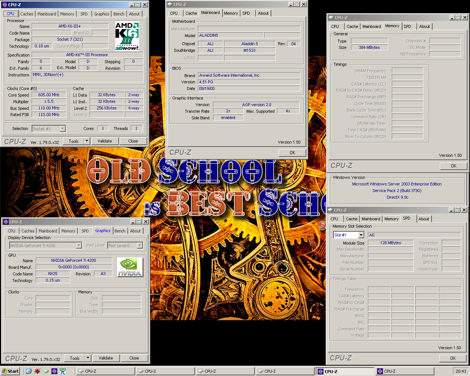Viewport: 470px width, 376px height.
Task: Open Cache tab in the Motherboard window
Action: click(x=191, y=13)
